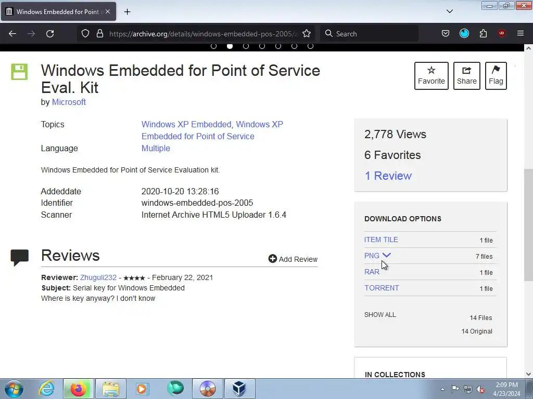Open the blue circular extension icon
The width and height of the screenshot is (533, 399).
click(464, 34)
